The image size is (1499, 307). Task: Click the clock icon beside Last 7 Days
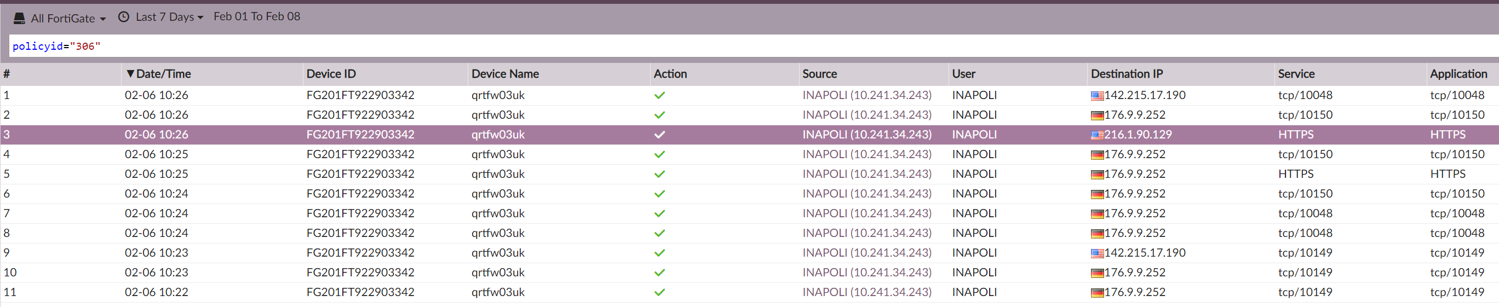(123, 17)
